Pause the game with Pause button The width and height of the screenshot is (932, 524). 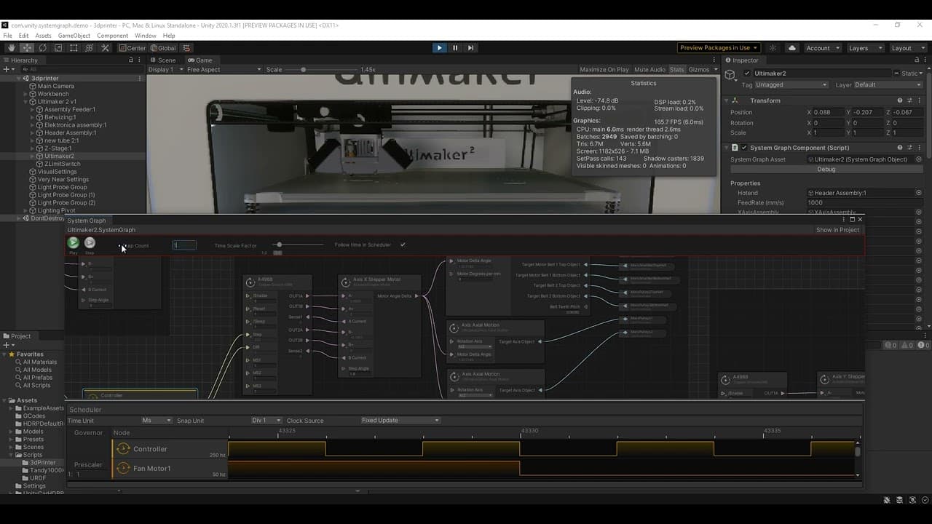(x=455, y=48)
